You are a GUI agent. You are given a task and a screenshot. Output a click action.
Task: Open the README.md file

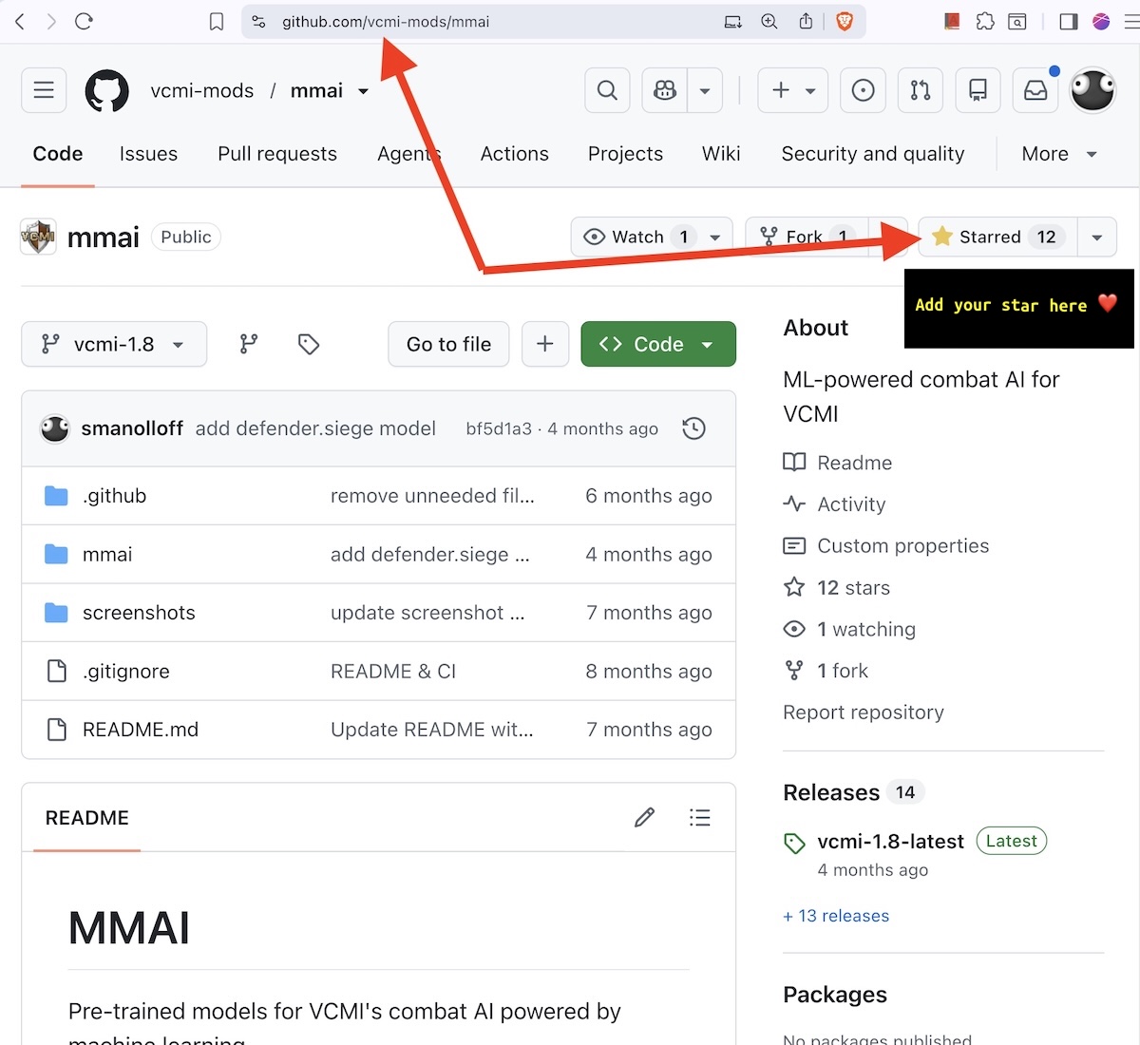tap(141, 730)
